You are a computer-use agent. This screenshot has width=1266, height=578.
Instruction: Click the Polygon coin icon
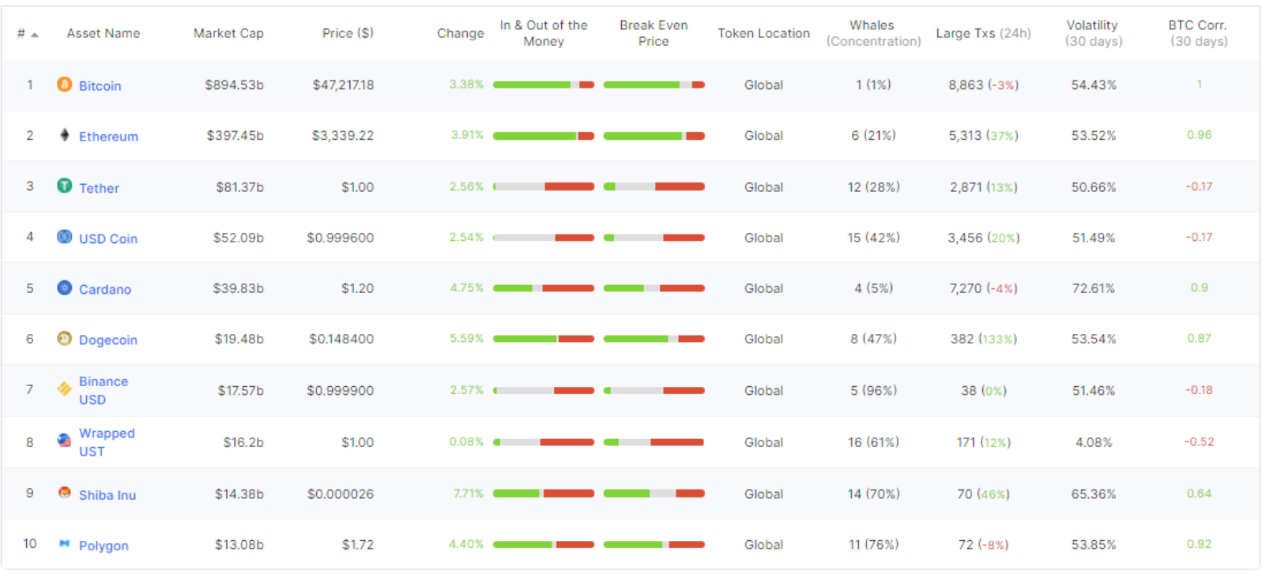coord(65,543)
